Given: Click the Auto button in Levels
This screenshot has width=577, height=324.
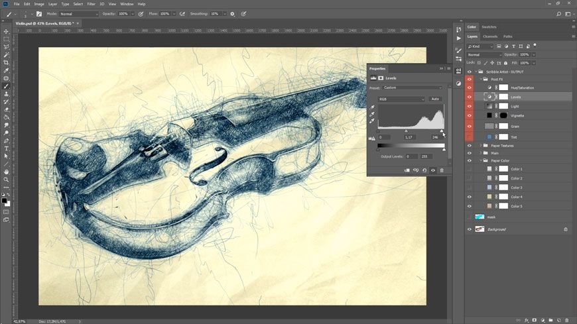Looking at the screenshot, I should [x=435, y=99].
